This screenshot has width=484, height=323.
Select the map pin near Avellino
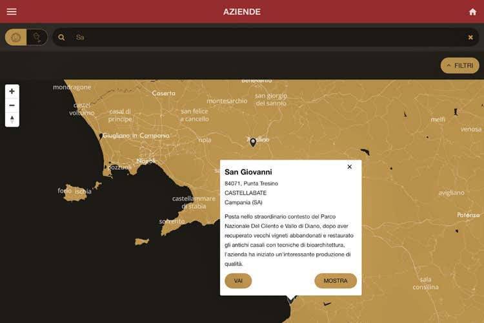click(x=253, y=142)
